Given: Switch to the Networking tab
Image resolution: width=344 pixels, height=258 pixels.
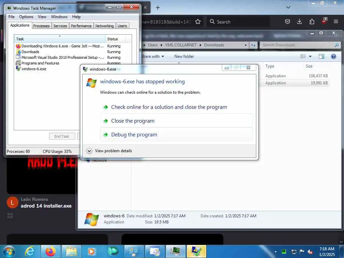Looking at the screenshot, I should pyautogui.click(x=104, y=26).
